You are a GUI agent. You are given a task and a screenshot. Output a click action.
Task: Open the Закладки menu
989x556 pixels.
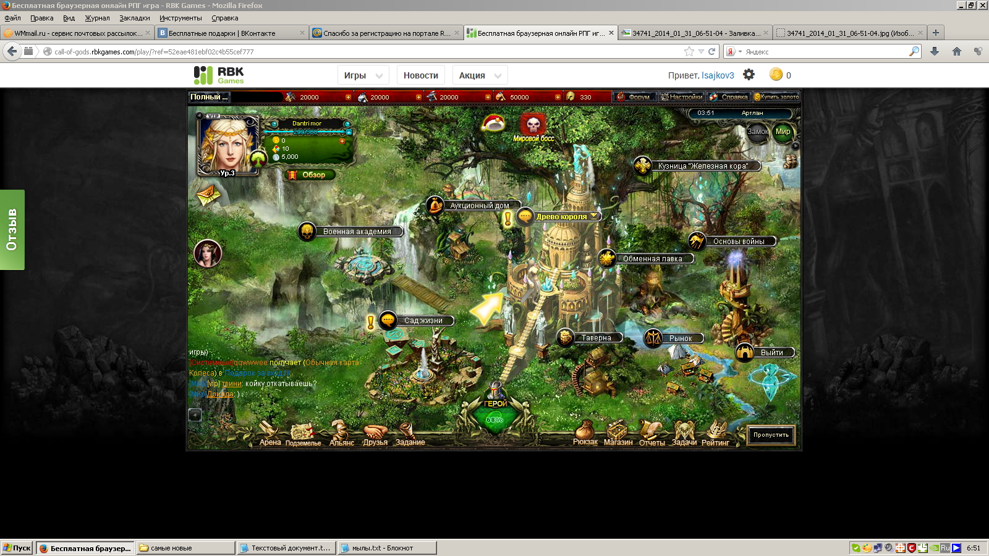(x=135, y=18)
